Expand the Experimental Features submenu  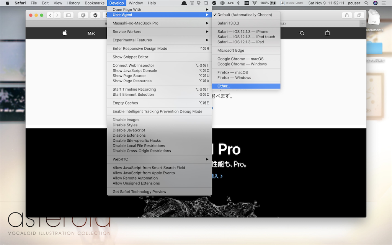click(x=159, y=40)
